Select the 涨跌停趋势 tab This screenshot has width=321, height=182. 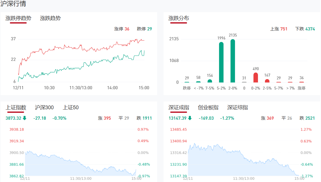18,18
